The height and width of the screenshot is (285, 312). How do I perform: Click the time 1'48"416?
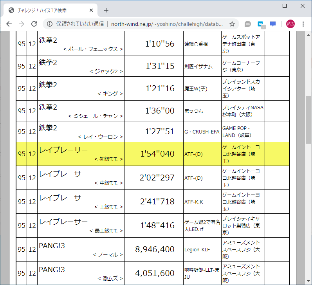[x=157, y=225]
